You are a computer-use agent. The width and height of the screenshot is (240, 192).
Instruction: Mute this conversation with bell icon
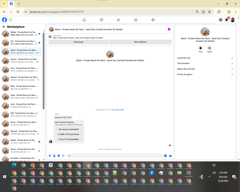[x=201, y=48]
